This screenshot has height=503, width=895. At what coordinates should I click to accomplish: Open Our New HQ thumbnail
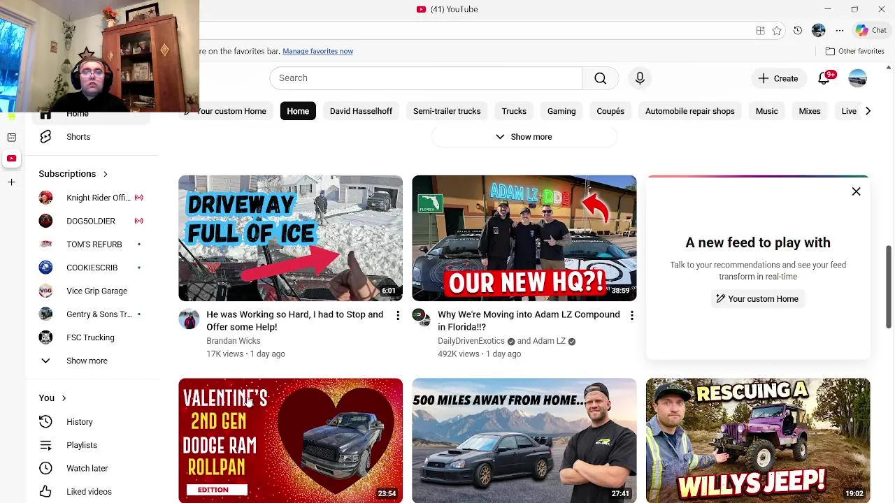coord(524,238)
